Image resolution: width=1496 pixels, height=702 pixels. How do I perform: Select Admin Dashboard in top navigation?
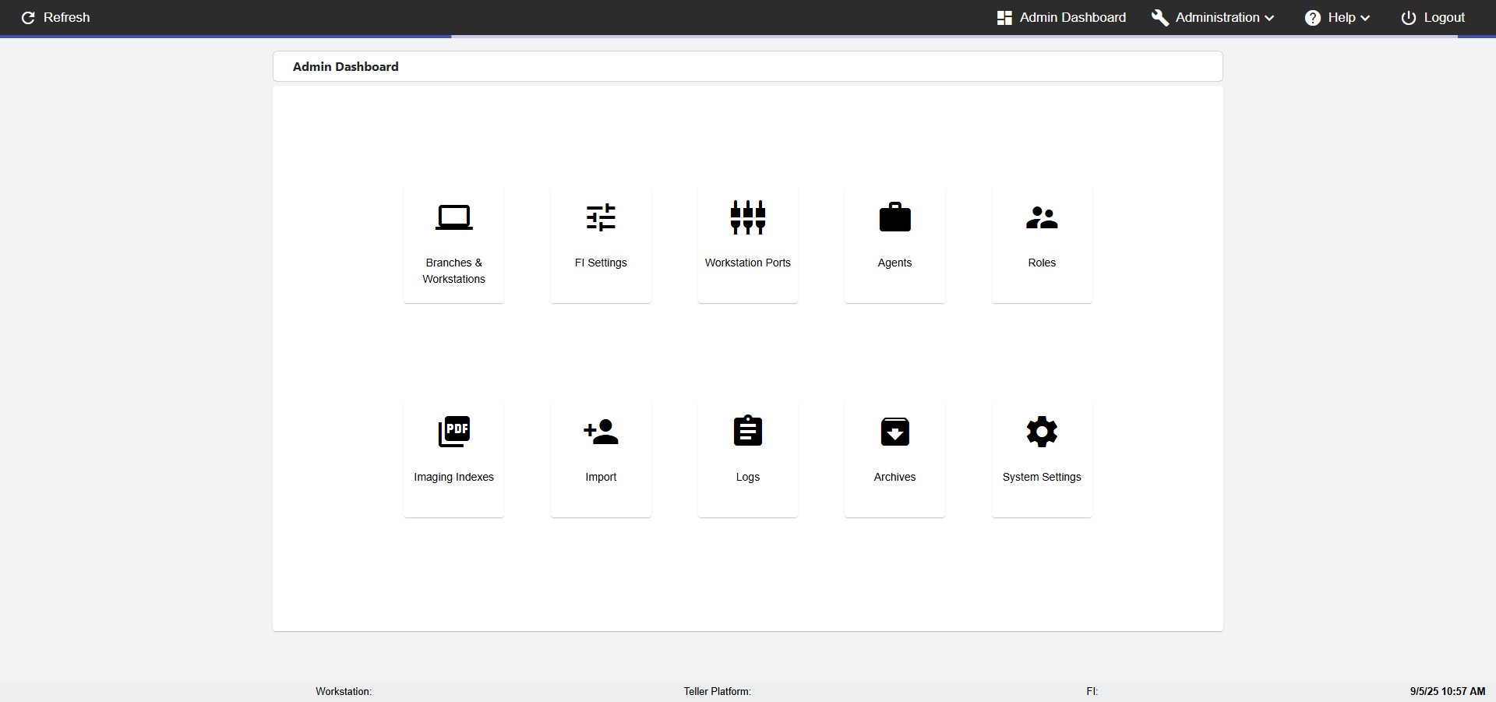[x=1073, y=17]
